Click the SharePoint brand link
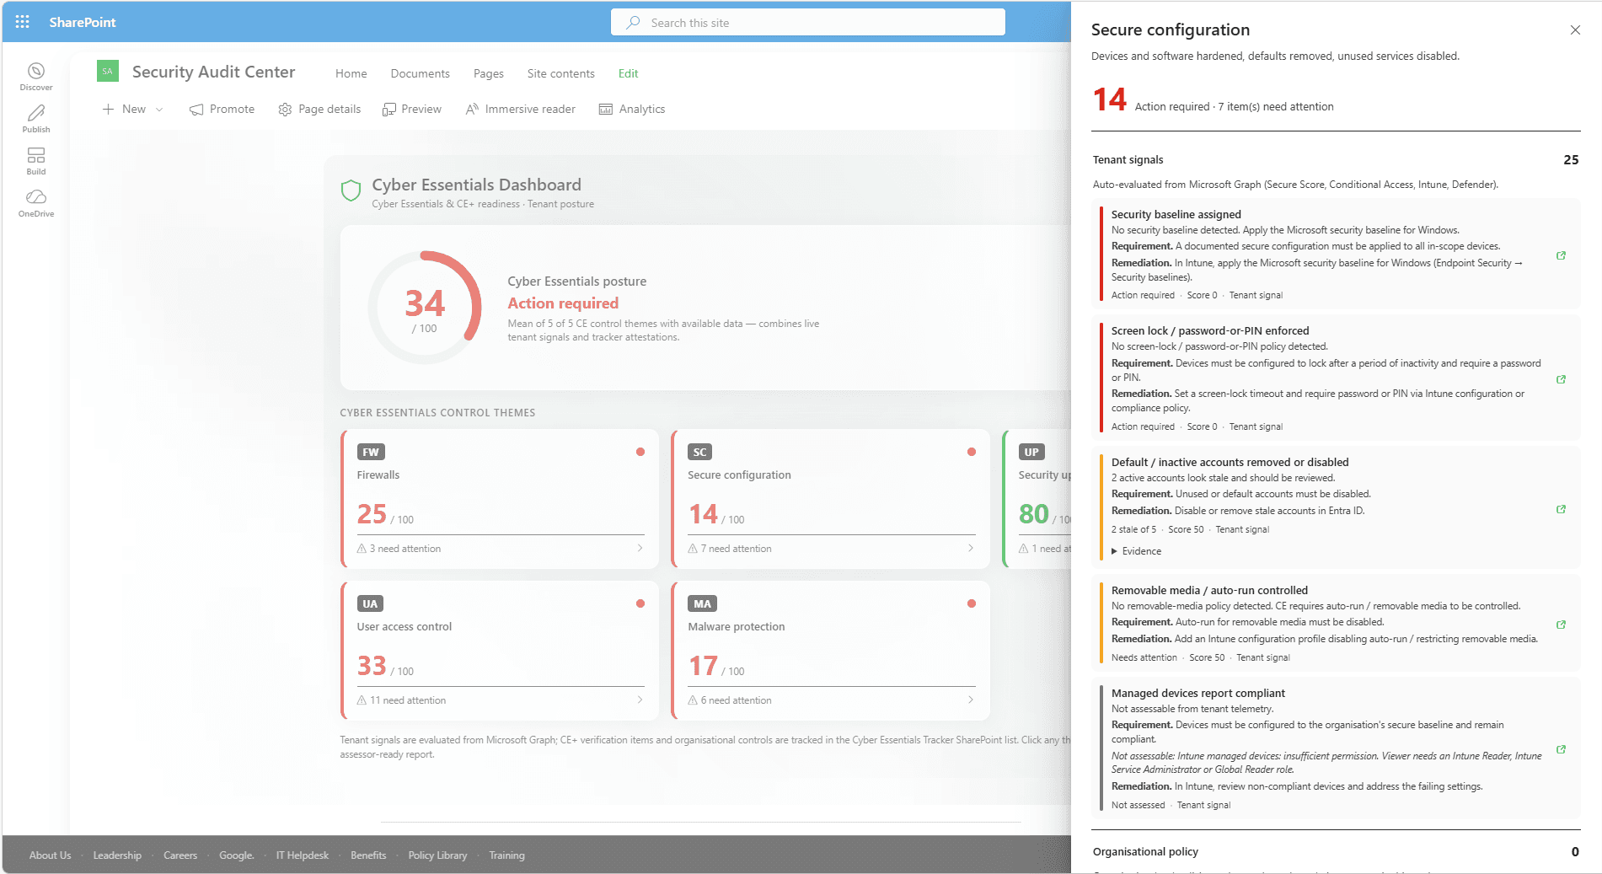Screen dimensions: 1602x874 [83, 22]
